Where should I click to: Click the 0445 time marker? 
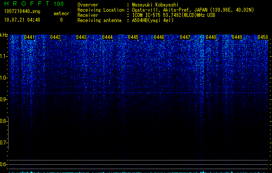pyautogui.click(x=133, y=37)
